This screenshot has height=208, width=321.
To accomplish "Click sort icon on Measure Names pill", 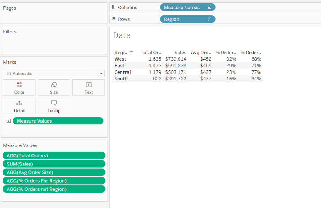I will pyautogui.click(x=209, y=8).
